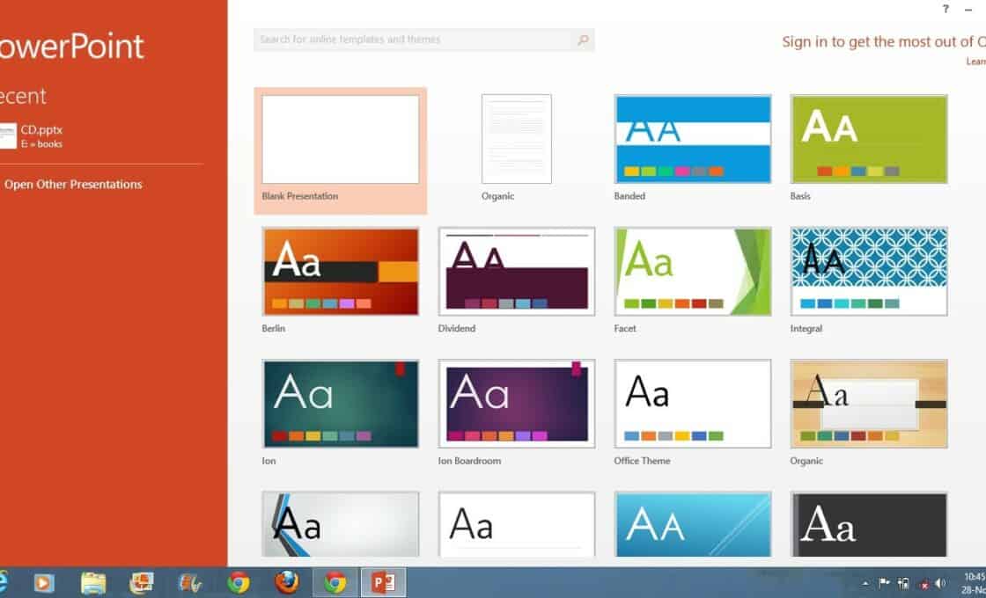Launch Firefox from the taskbar
Viewport: 986px width, 598px height.
pos(287,582)
